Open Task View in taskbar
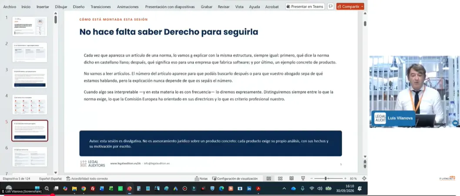The image size is (460, 196). 56,188
